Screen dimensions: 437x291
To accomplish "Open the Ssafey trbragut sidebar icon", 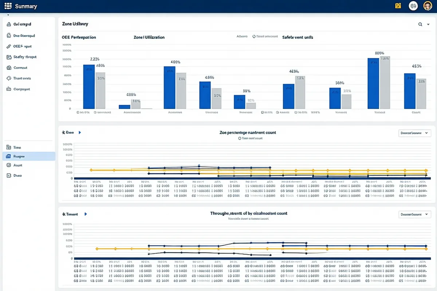I will 9,57.
